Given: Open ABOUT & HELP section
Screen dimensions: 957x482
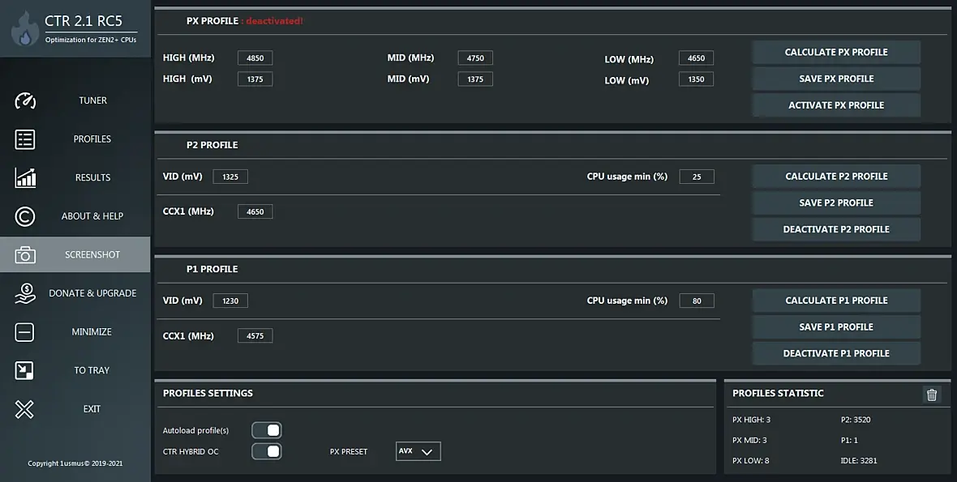Looking at the screenshot, I should click(x=92, y=215).
